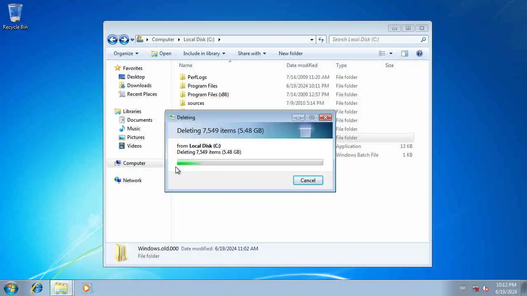This screenshot has width=527, height=296.
Task: Click the 6/19/2024 10:11 PM date cell
Action: [x=308, y=86]
